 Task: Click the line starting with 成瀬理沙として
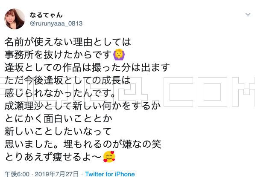point(82,106)
